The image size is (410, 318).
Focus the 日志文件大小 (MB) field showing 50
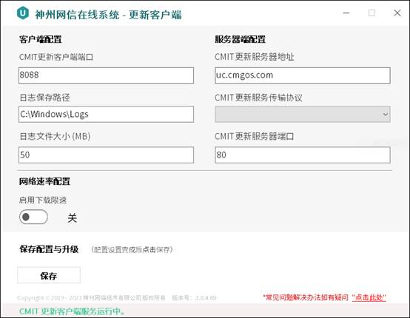point(106,155)
